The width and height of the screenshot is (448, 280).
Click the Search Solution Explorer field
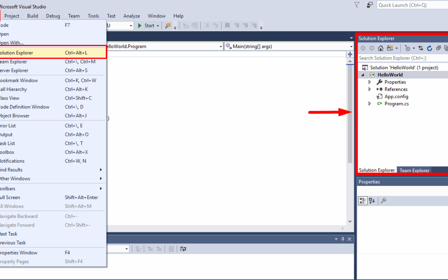click(398, 58)
